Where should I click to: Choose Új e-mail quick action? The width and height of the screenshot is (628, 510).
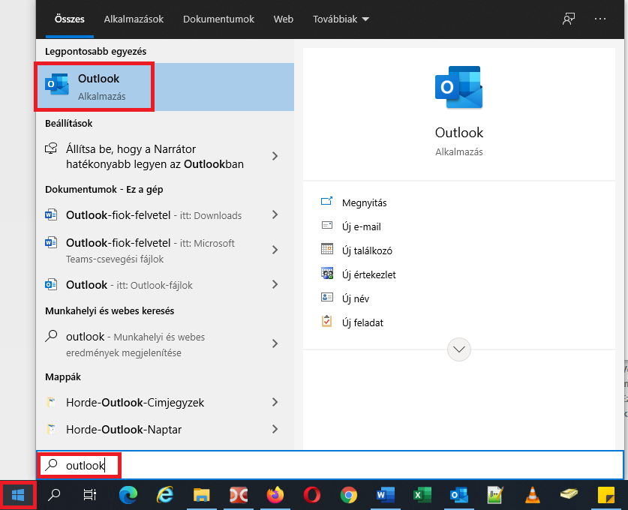tap(361, 226)
